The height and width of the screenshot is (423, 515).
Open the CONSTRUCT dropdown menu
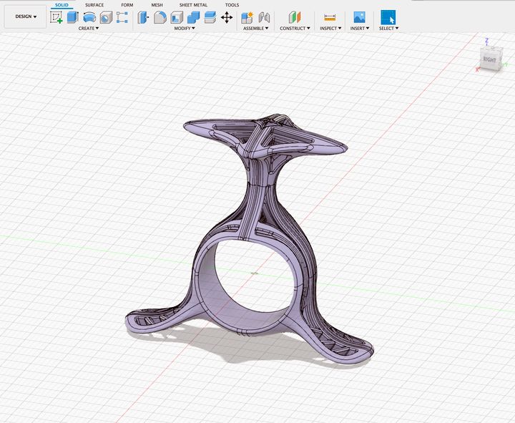click(x=295, y=29)
